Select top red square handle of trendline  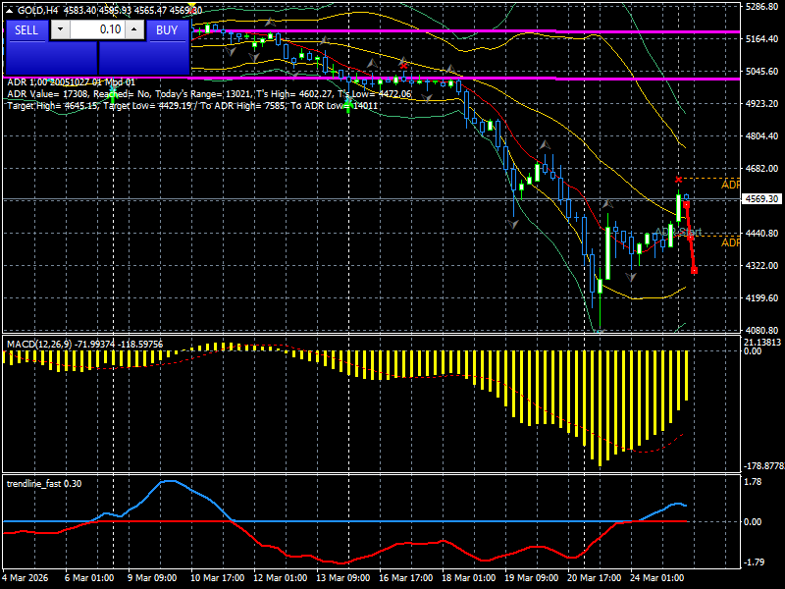686,205
